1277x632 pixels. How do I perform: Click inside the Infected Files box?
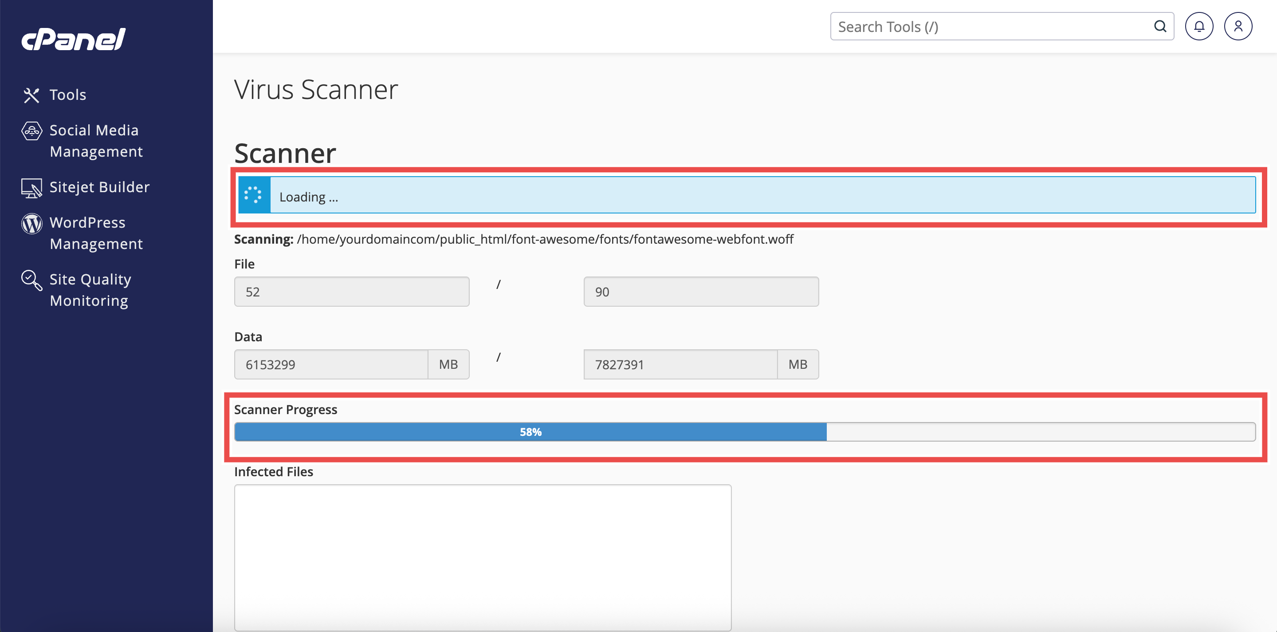(x=482, y=557)
